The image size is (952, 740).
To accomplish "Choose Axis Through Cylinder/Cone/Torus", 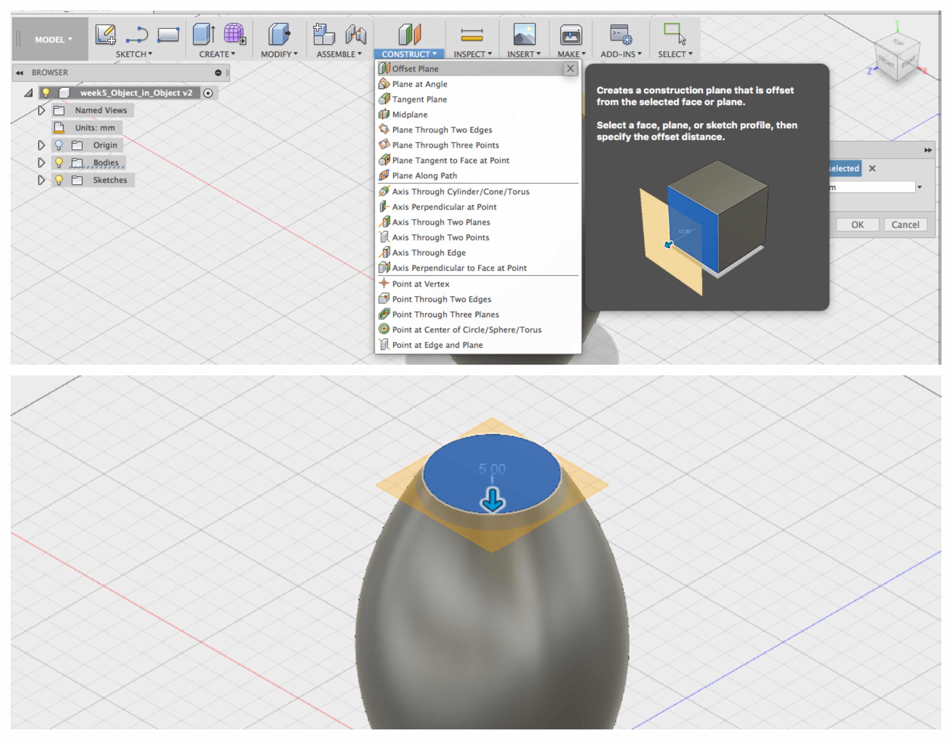I will pos(478,192).
